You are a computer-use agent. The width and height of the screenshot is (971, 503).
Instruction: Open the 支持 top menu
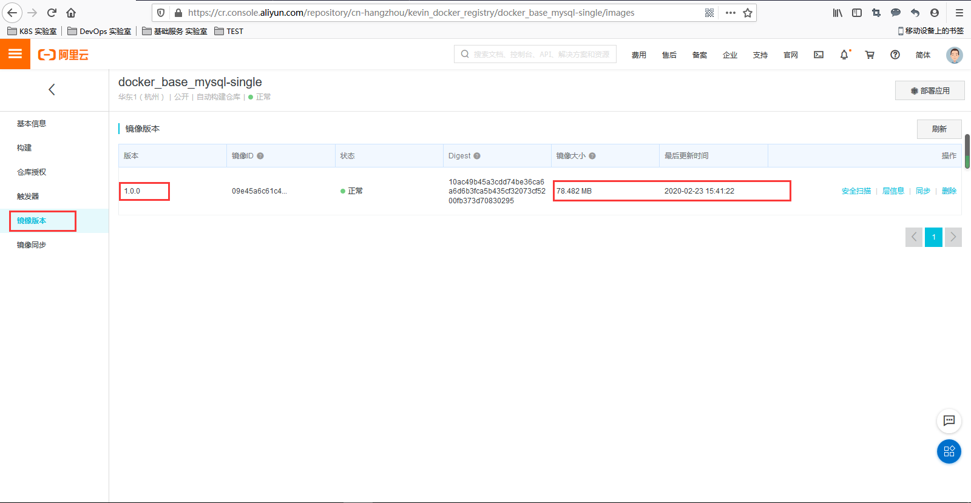(760, 55)
